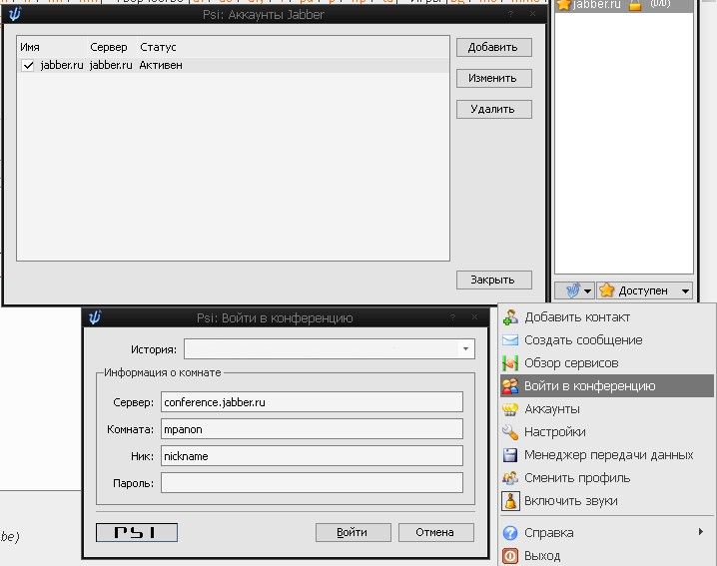Click the envelope icon for Создать сообщение
Viewport: 717px width, 566px height.
(x=510, y=340)
